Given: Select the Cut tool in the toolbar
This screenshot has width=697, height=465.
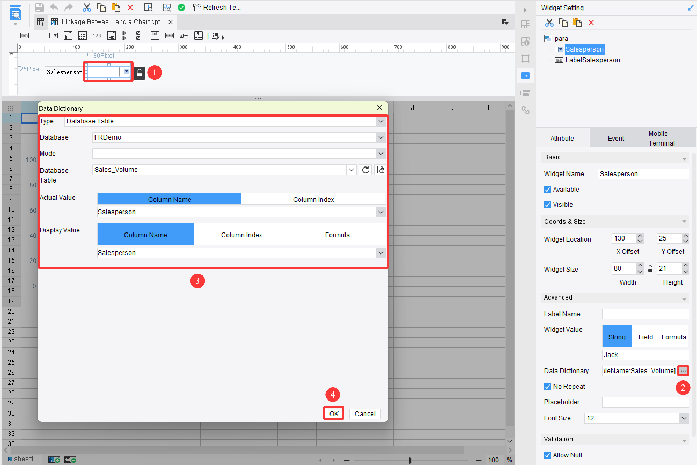Looking at the screenshot, I should click(x=87, y=8).
